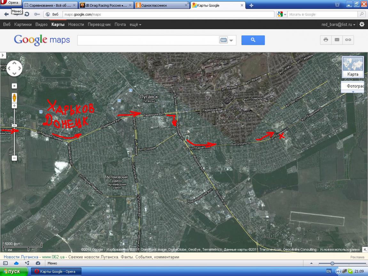The image size is (368, 276).
Task: Switch map view to Карта thumbnail
Action: click(353, 67)
